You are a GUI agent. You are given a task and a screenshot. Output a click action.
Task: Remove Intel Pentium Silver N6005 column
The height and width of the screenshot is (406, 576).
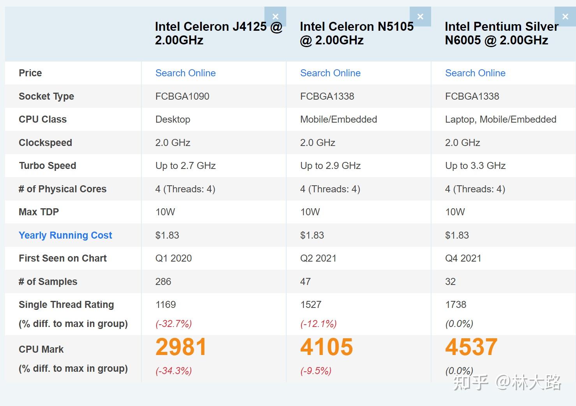tap(565, 17)
